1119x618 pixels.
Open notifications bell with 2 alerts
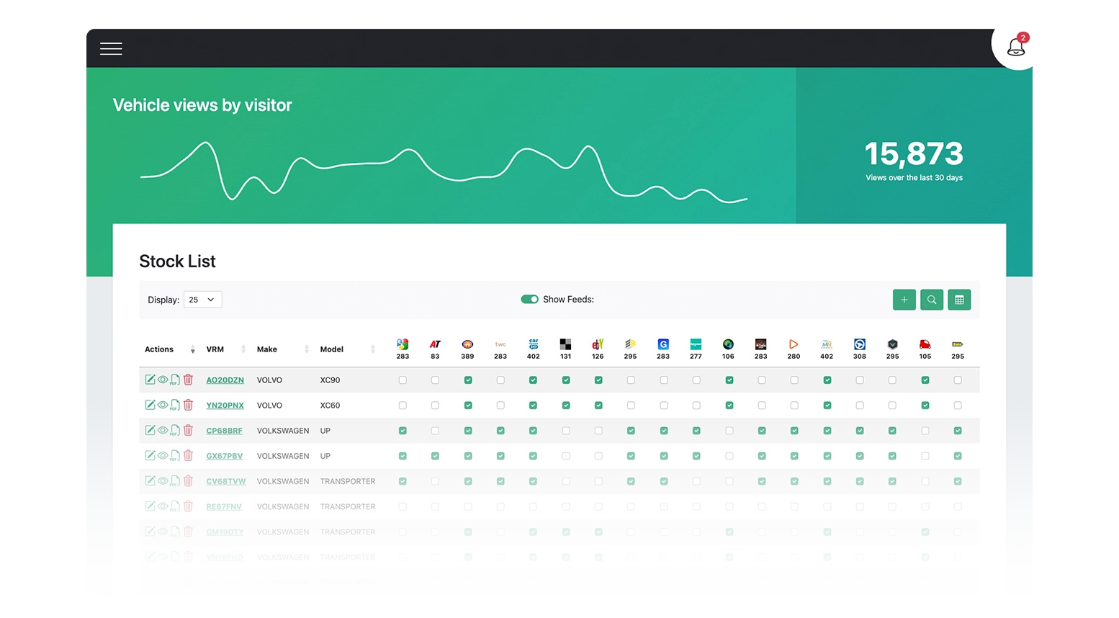[1016, 47]
